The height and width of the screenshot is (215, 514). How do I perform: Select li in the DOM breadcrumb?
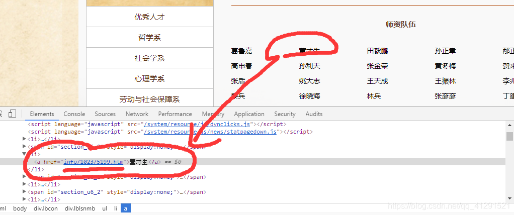point(115,208)
